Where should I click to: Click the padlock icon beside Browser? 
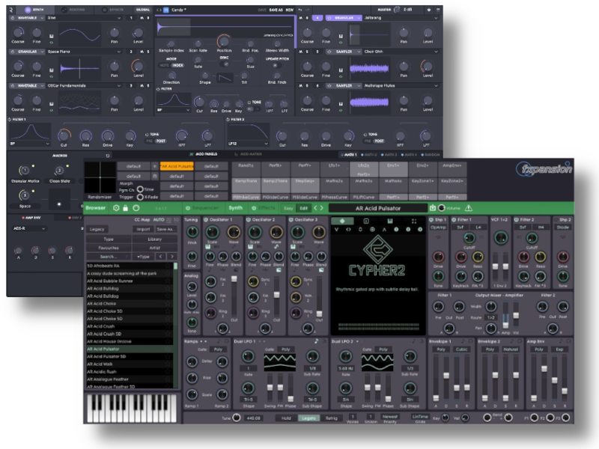pyautogui.click(x=126, y=208)
